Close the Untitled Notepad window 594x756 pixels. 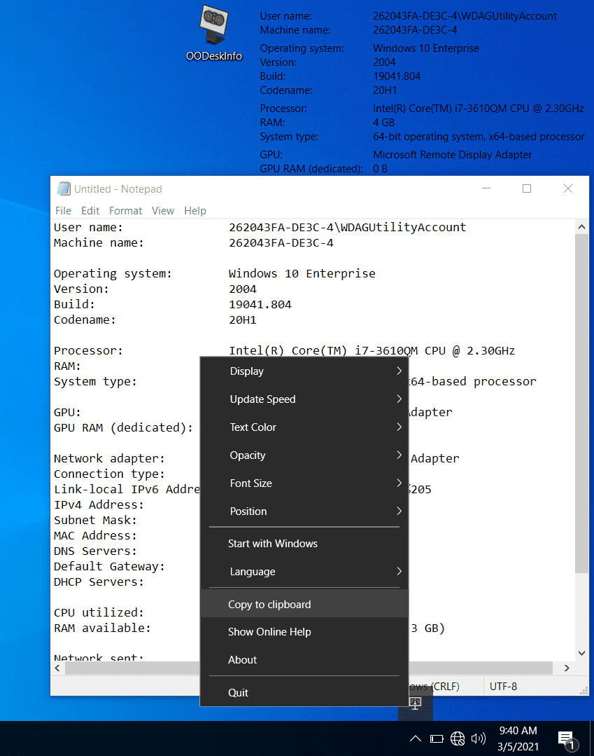(x=568, y=188)
